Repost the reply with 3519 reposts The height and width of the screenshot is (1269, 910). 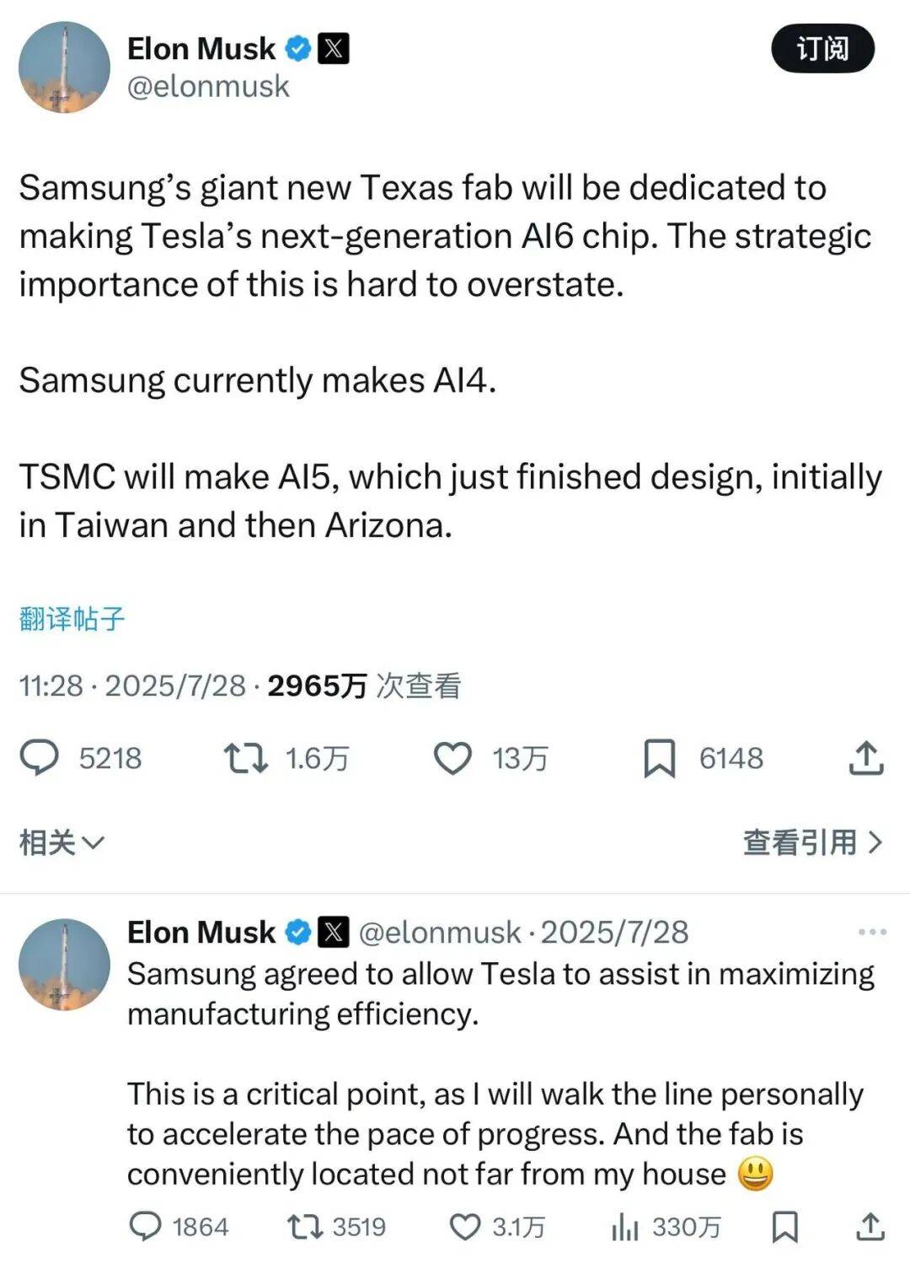tap(305, 1226)
